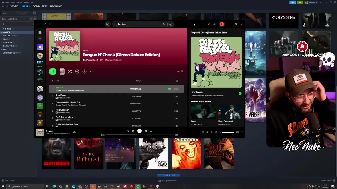Open the Steam View menu

point(13,2)
